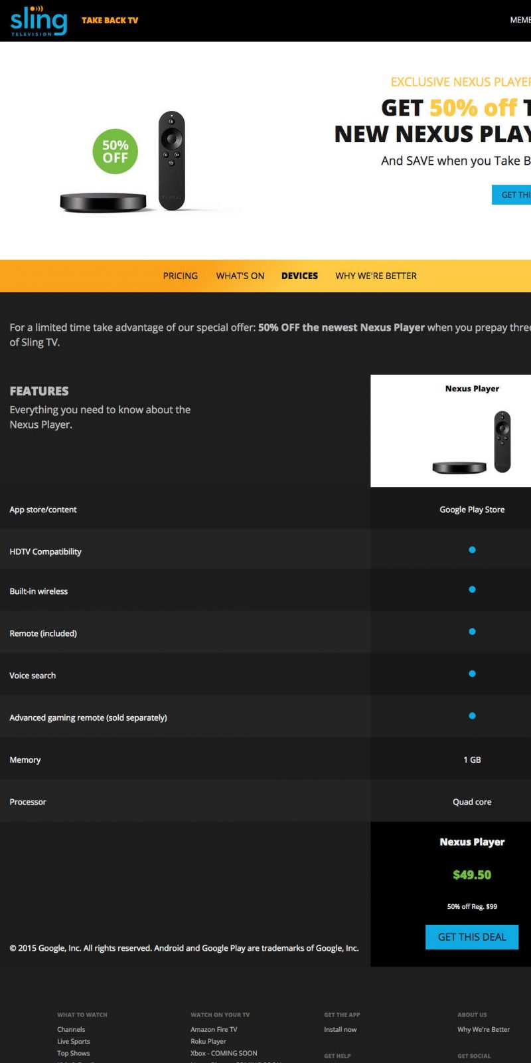Open the Why We're Better tab
This screenshot has width=531, height=1063.
click(376, 276)
